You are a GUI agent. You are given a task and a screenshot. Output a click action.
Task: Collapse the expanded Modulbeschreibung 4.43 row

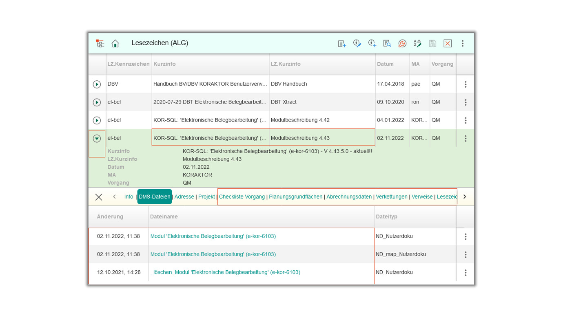[97, 139]
